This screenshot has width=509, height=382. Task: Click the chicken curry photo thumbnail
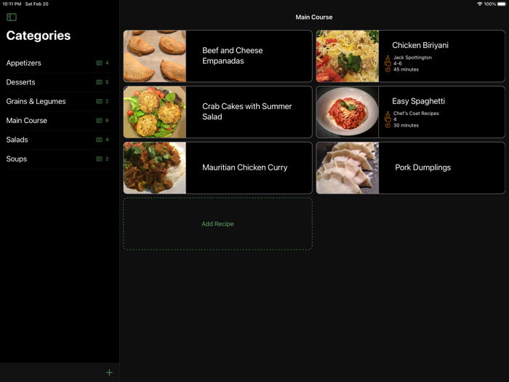155,167
